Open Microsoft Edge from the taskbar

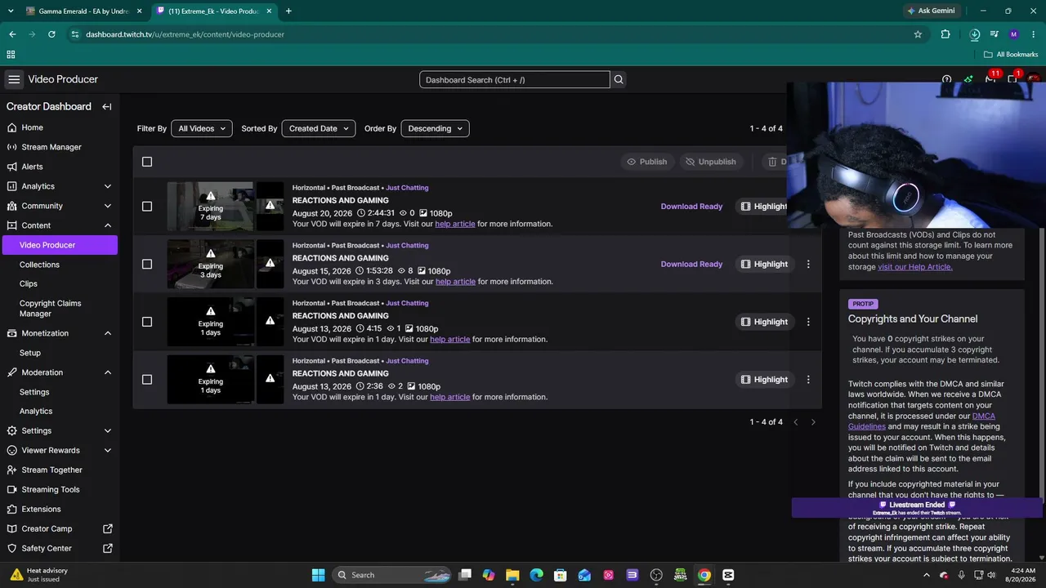coord(536,575)
